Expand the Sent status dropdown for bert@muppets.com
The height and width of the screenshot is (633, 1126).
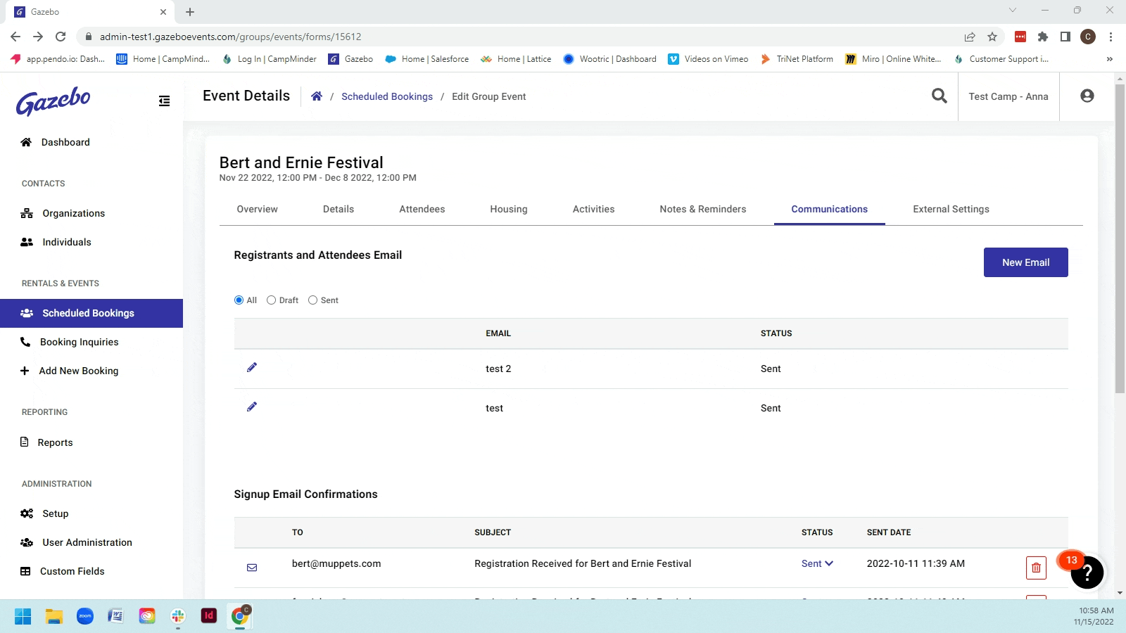click(817, 563)
